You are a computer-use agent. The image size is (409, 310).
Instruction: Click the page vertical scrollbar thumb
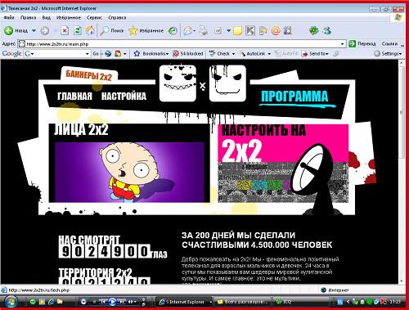pyautogui.click(x=402, y=112)
